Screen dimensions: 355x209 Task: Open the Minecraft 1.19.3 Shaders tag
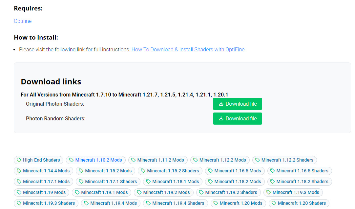[x=46, y=203]
